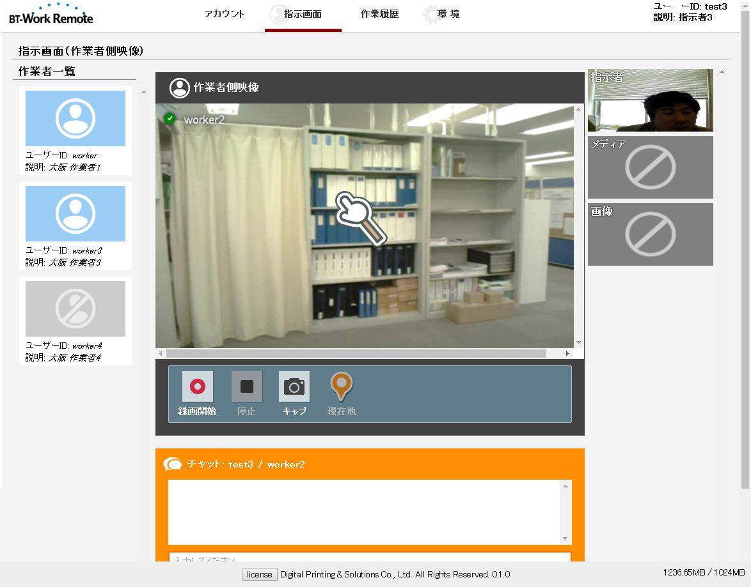Click the license button in the footer

click(x=260, y=574)
